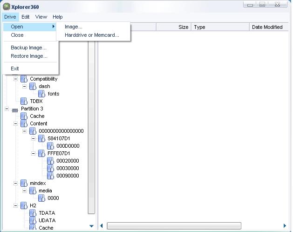Click the FFFE07D1 folder icon
The image size is (293, 232).
(41, 153)
